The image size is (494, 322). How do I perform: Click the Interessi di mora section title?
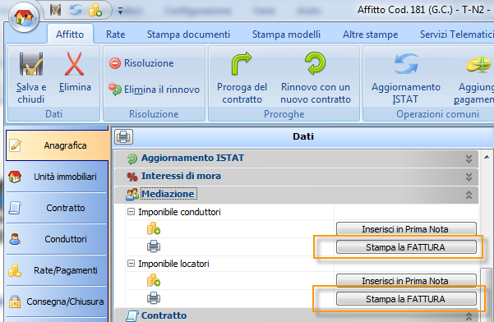(181, 176)
